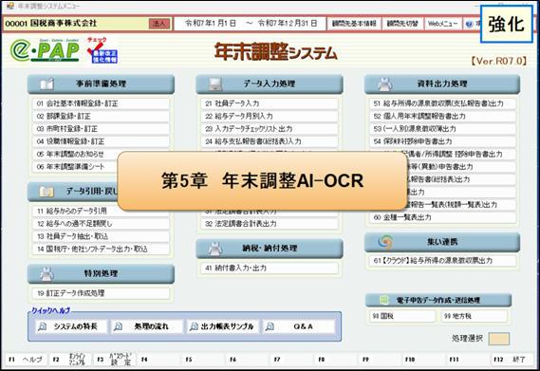
Task: Open 61 【クラウド】給与所得の源泉徴収票出力
Action: 442,261
